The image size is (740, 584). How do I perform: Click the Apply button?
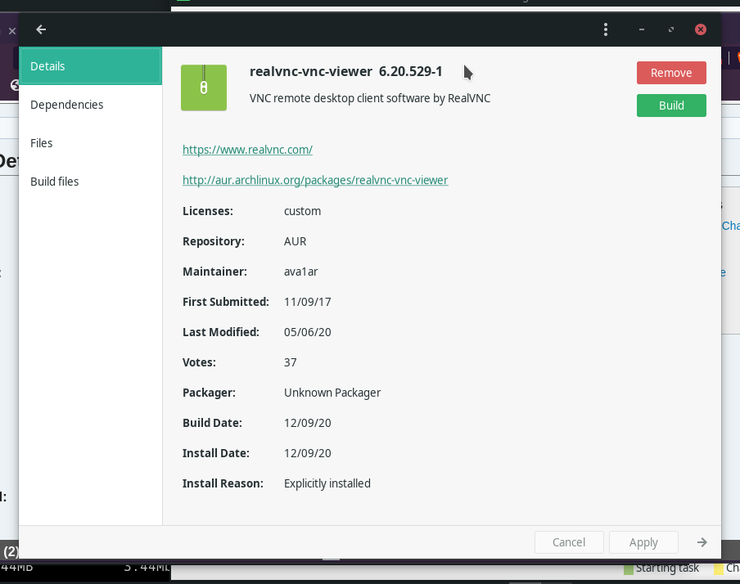pos(643,542)
